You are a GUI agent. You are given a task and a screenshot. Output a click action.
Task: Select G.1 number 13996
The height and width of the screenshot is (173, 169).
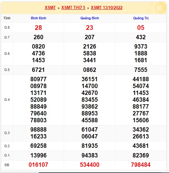(x=38, y=156)
